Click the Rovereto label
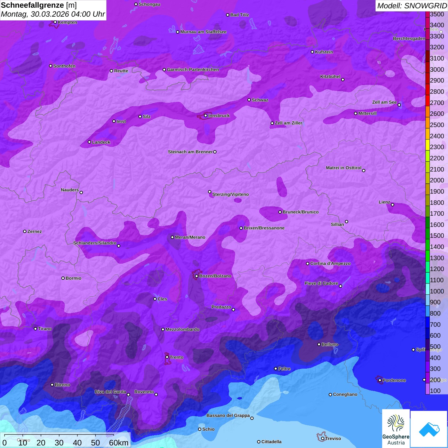The image size is (448, 448). pyautogui.click(x=144, y=392)
